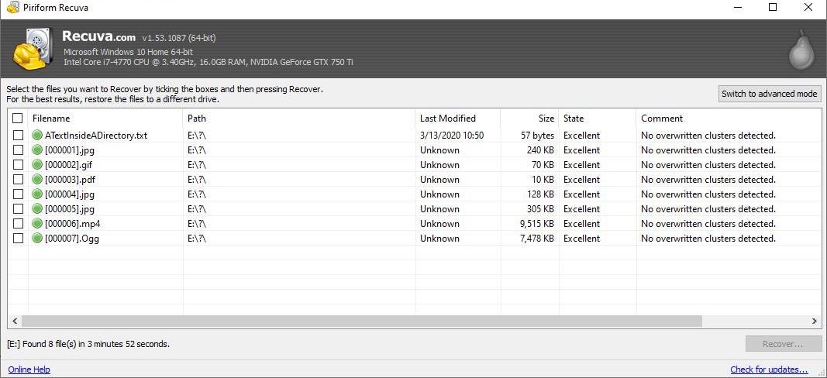Click the 305 KB size cell
Image resolution: width=827 pixels, height=378 pixels.
pyautogui.click(x=540, y=209)
